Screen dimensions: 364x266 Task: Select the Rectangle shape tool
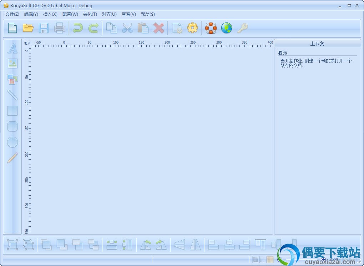[12, 111]
